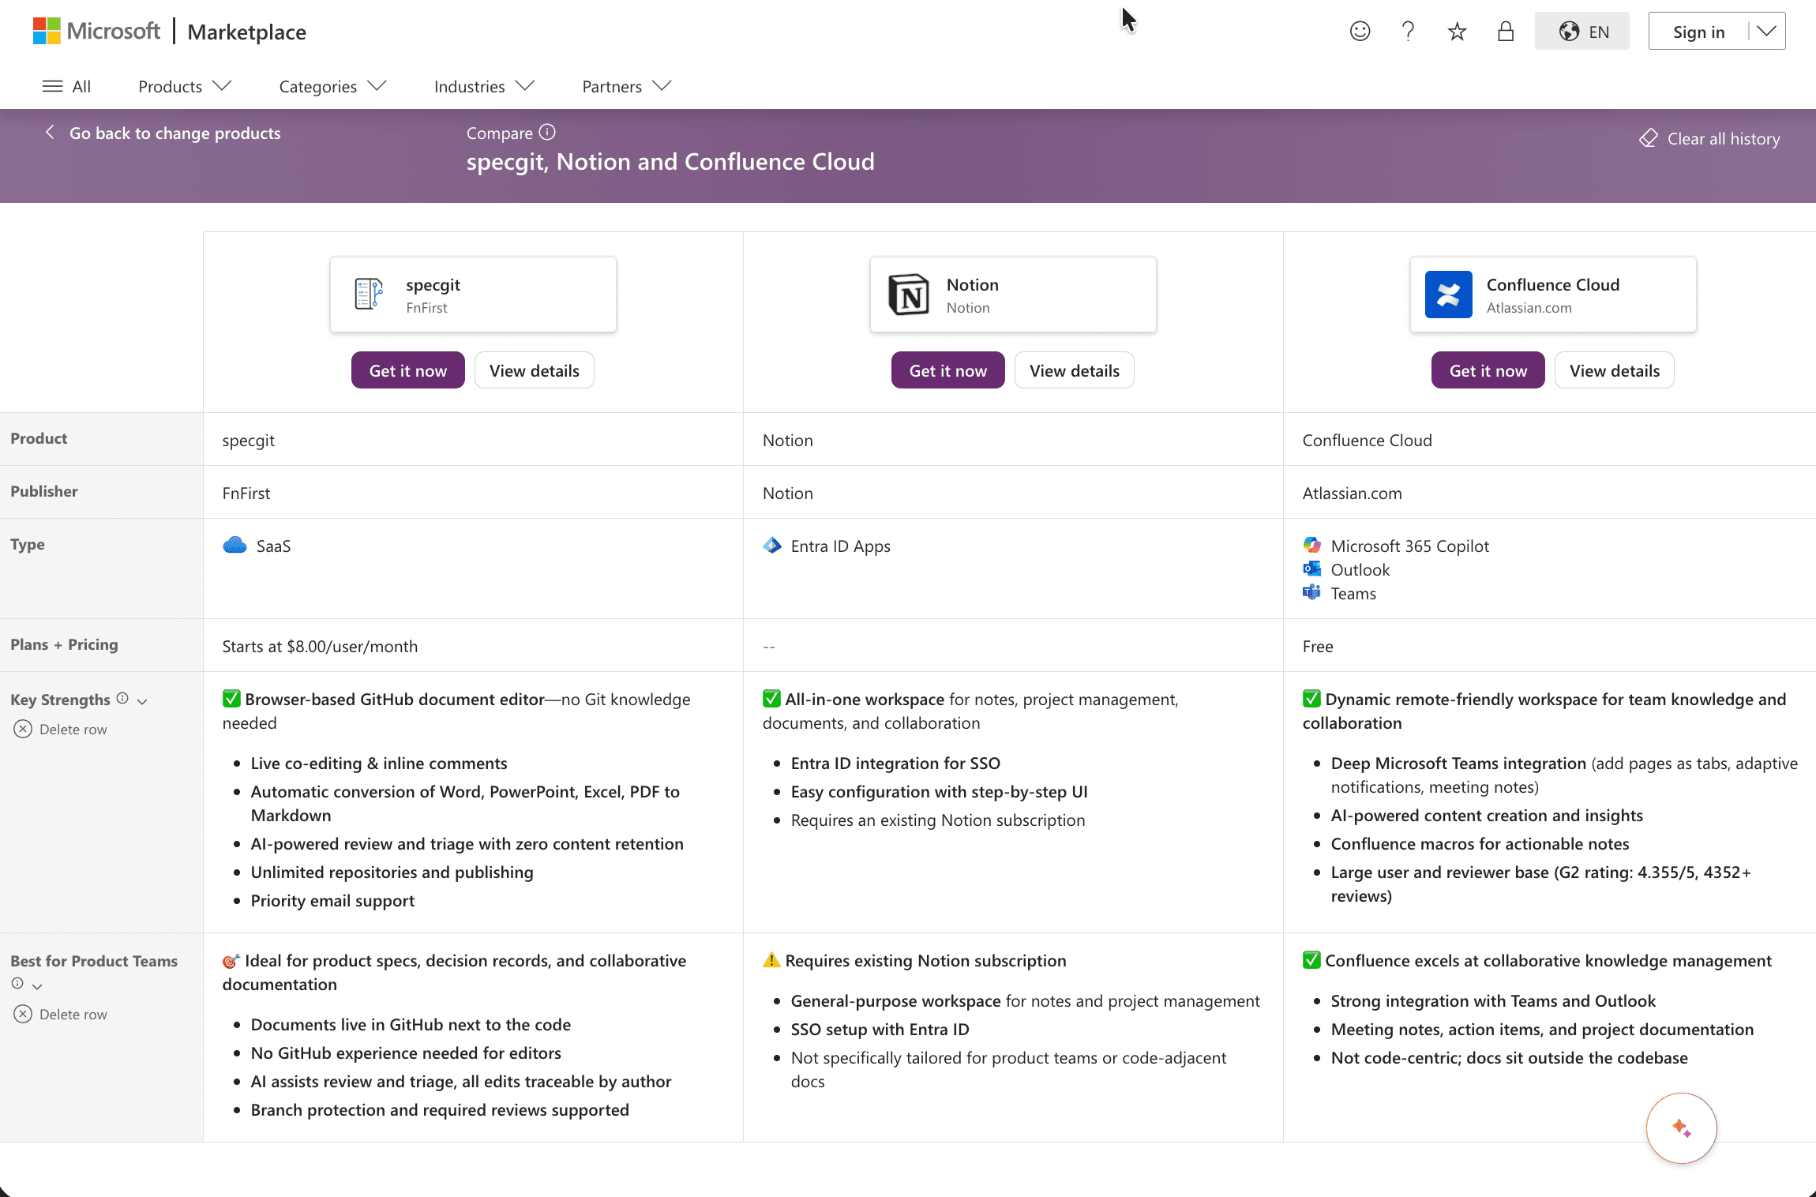Click the Best for Product Teams info icon
Image resolution: width=1816 pixels, height=1197 pixels.
pos(17,983)
